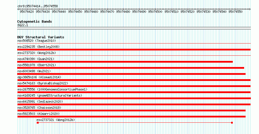The height and width of the screenshot is (134, 259).
Task: Select the red bar under nsv4169245 (gnomADStructuralVariants)
Action: (134, 98)
